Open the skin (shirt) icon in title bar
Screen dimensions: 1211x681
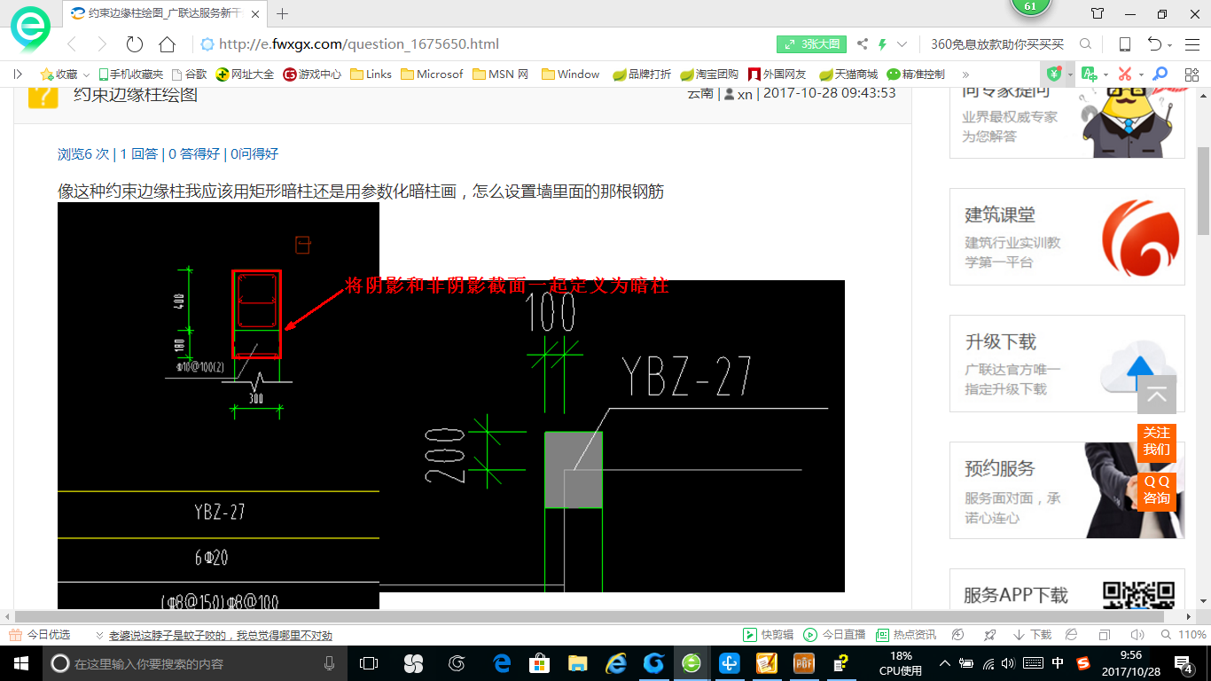point(1098,13)
